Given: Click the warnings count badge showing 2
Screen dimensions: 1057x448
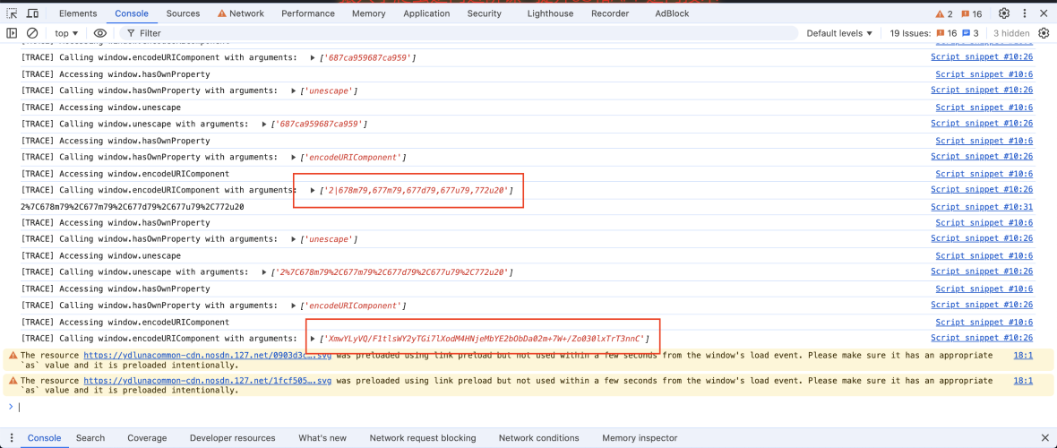Looking at the screenshot, I should (x=944, y=13).
